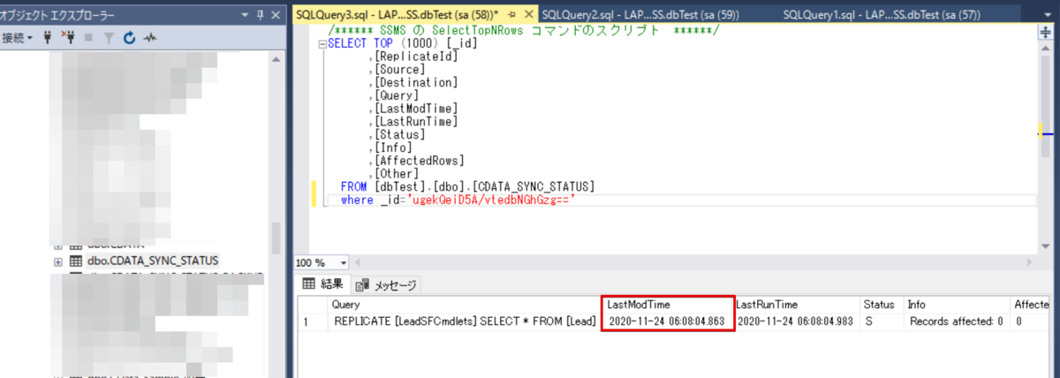Pin the SQLQuery3.sql tab
This screenshot has width=1060, height=378.
click(511, 15)
